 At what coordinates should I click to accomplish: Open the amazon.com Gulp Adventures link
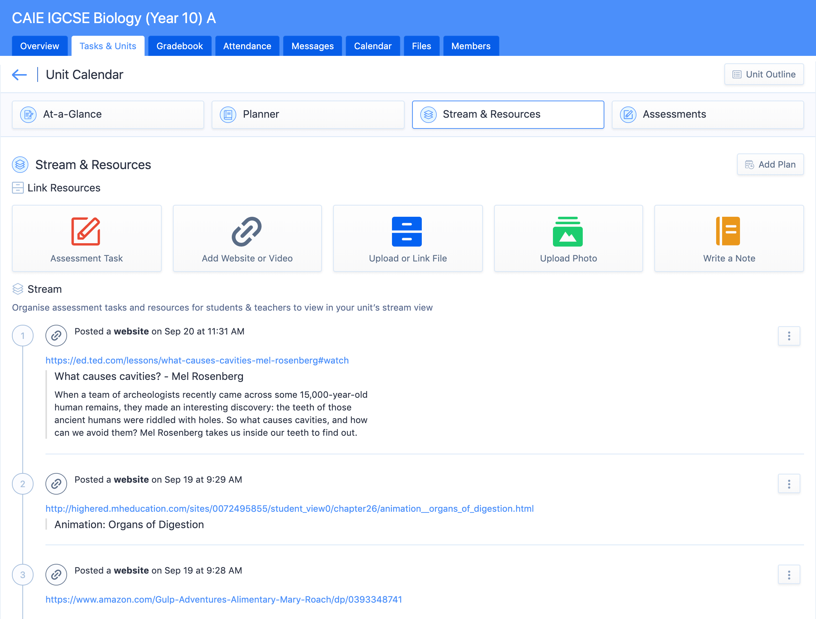click(x=224, y=600)
